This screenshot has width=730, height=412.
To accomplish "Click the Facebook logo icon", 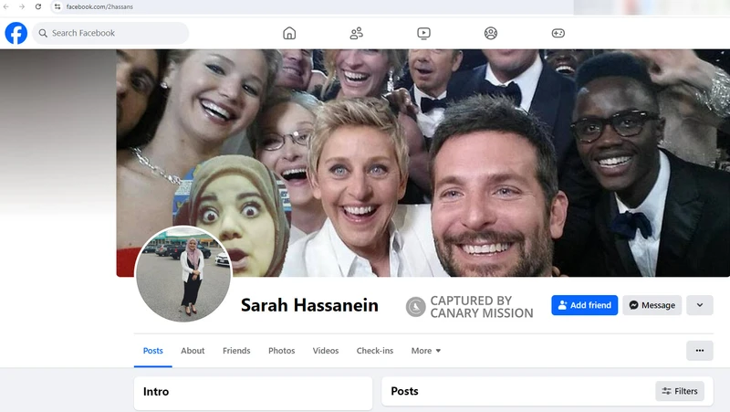I will pos(16,33).
